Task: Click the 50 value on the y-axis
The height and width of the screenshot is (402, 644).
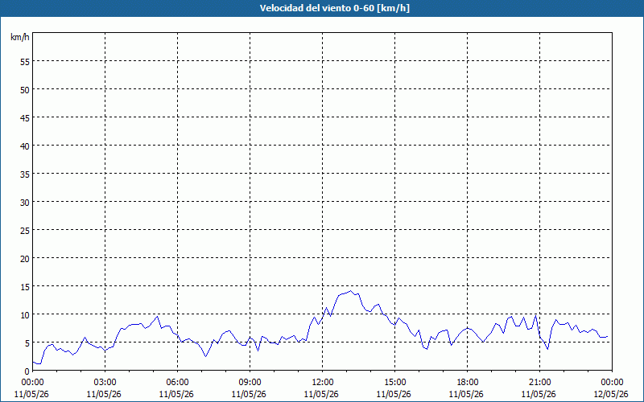Action: 25,90
